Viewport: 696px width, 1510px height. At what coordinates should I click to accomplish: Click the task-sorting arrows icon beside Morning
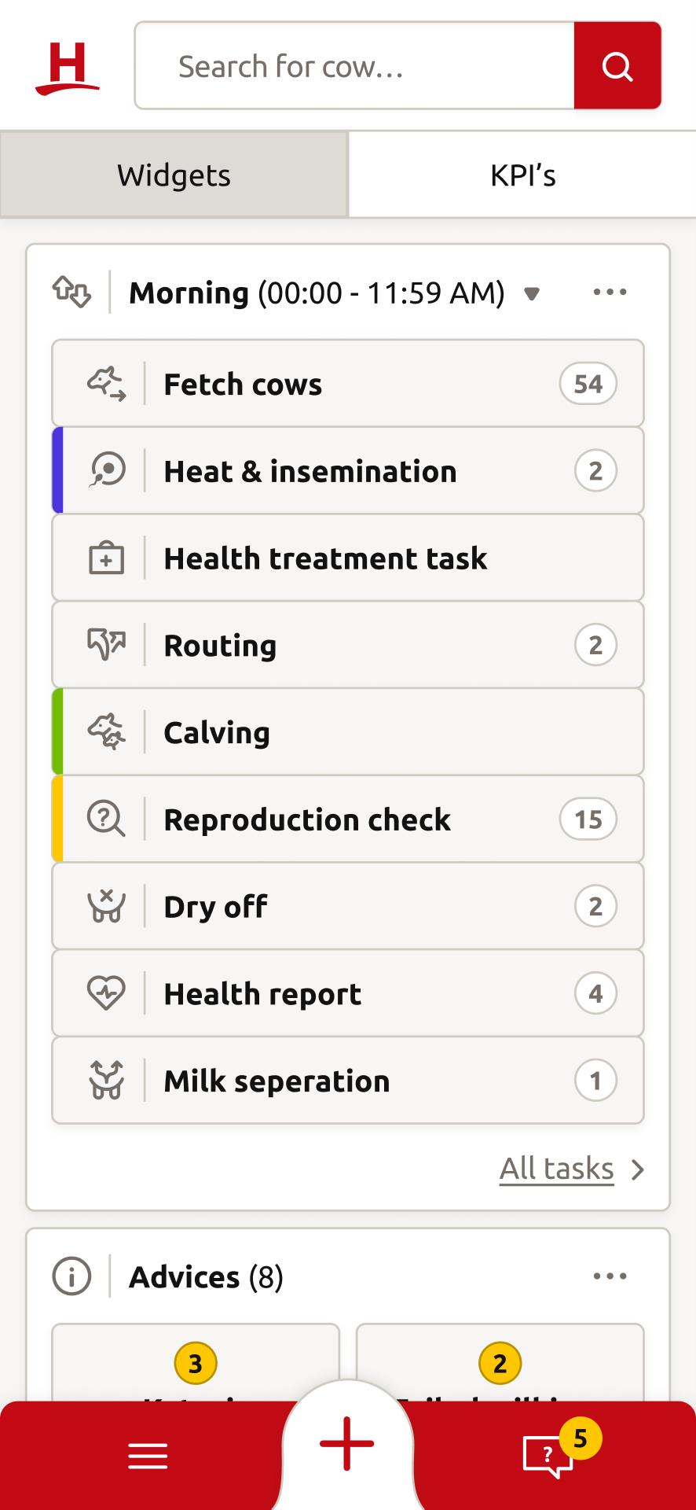tap(71, 293)
